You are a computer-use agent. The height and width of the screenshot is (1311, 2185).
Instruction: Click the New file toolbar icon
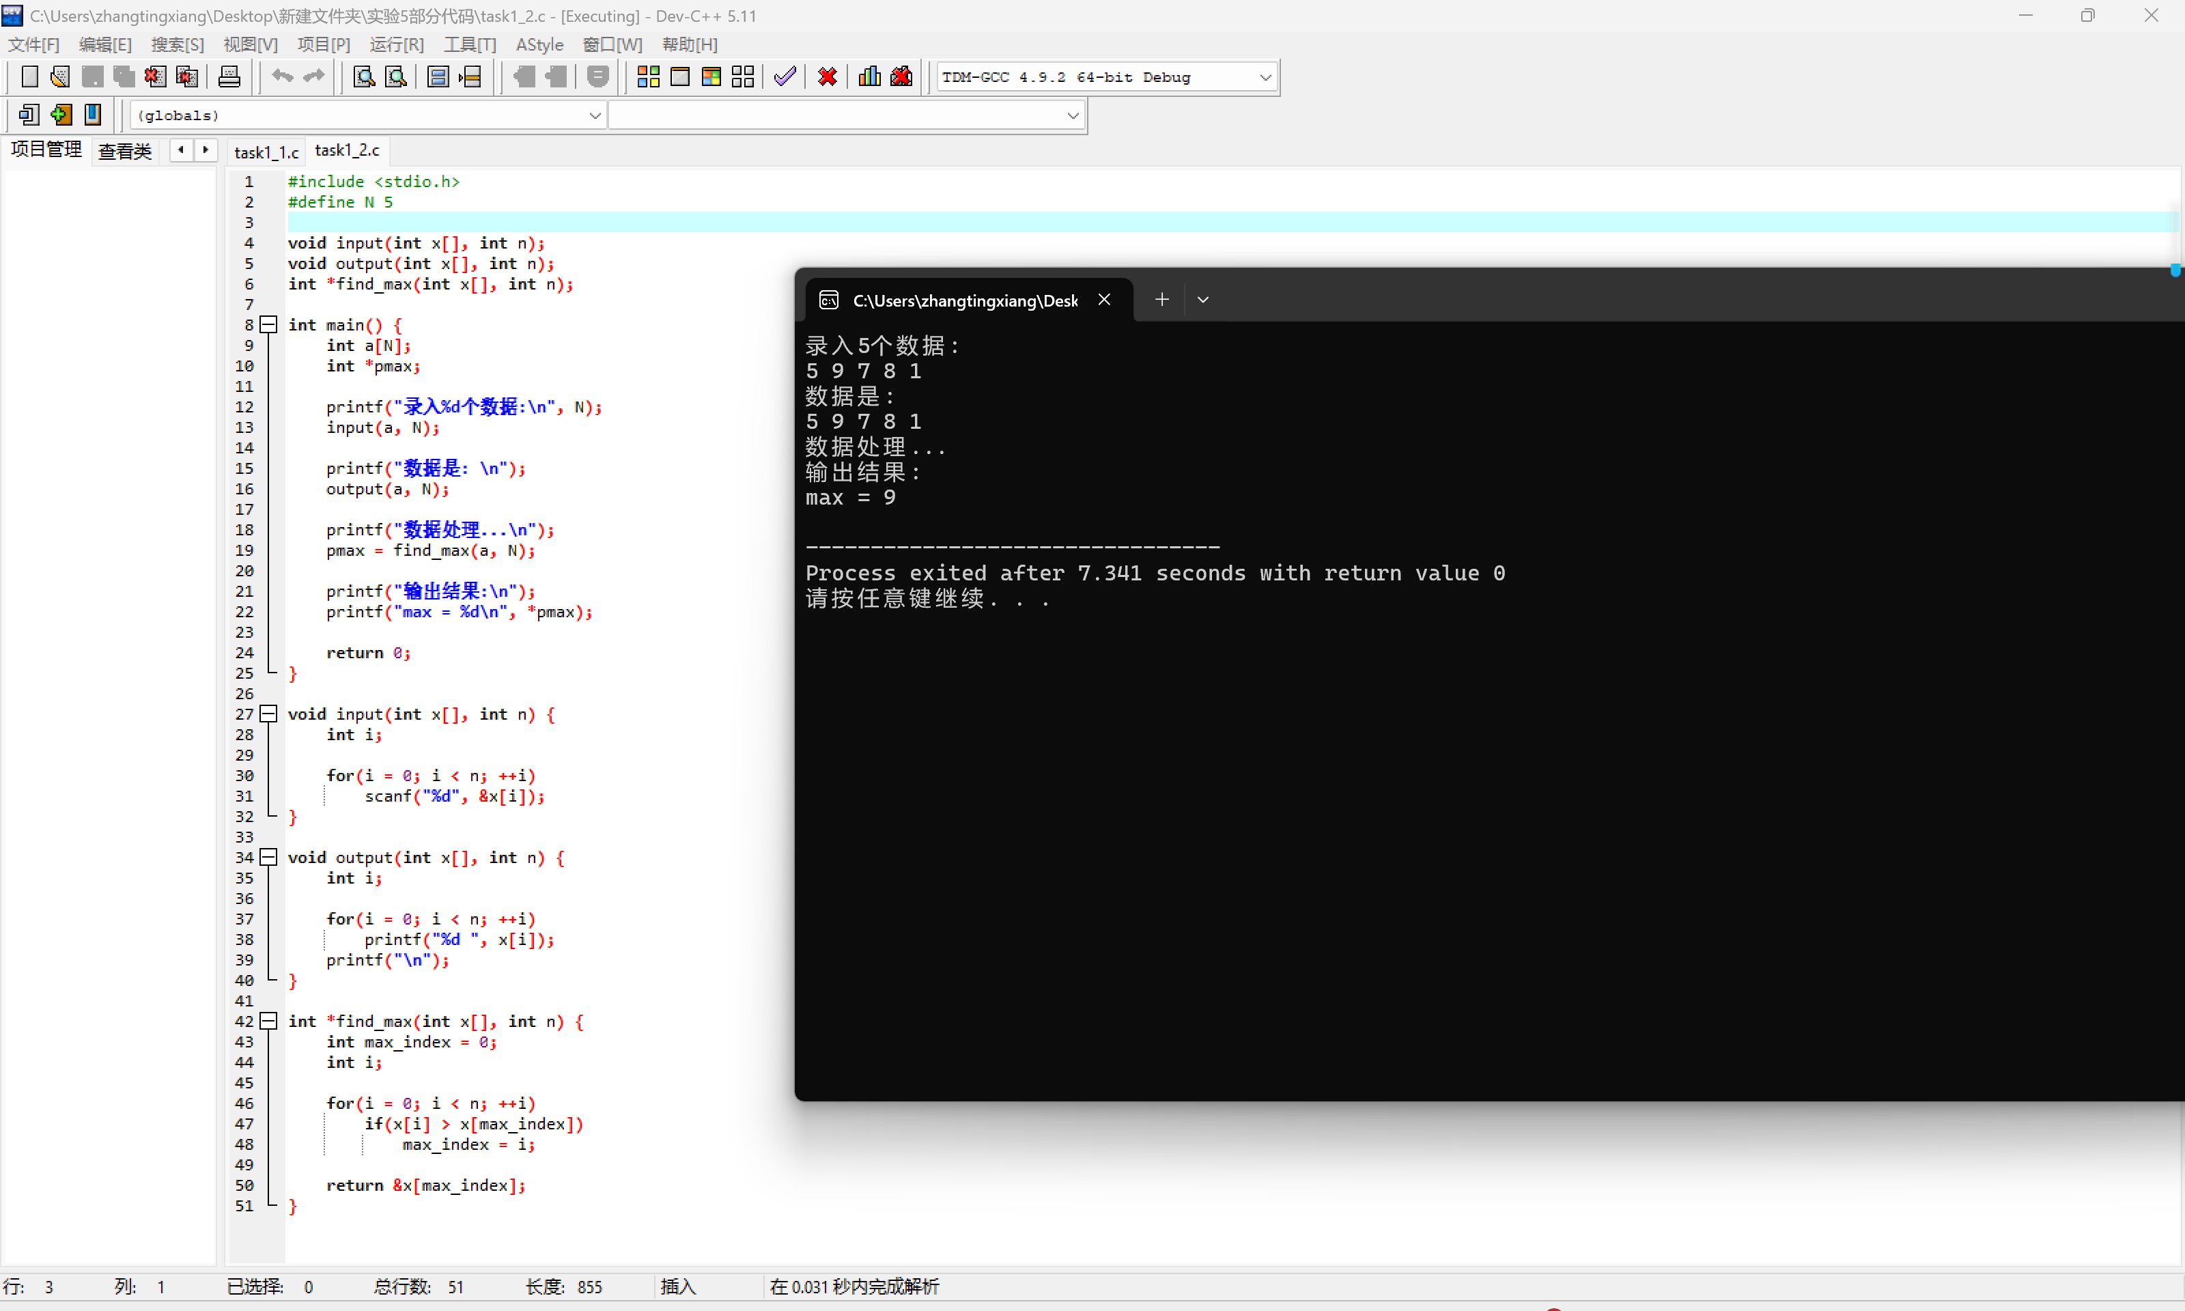pos(29,77)
